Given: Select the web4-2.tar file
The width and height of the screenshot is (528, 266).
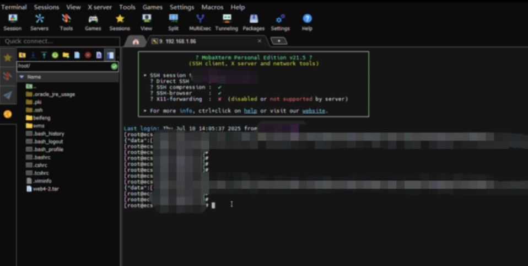Looking at the screenshot, I should coord(46,189).
